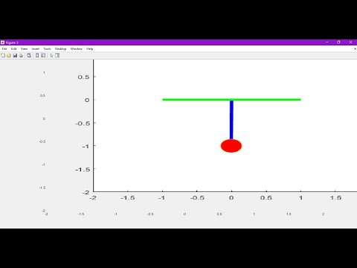Open the Property Inspector toolbar icon
The height and width of the screenshot is (268, 357).
pyautogui.click(x=57, y=55)
